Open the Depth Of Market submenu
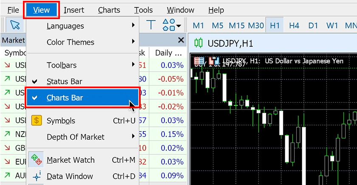The height and width of the screenshot is (185, 357). [75, 137]
